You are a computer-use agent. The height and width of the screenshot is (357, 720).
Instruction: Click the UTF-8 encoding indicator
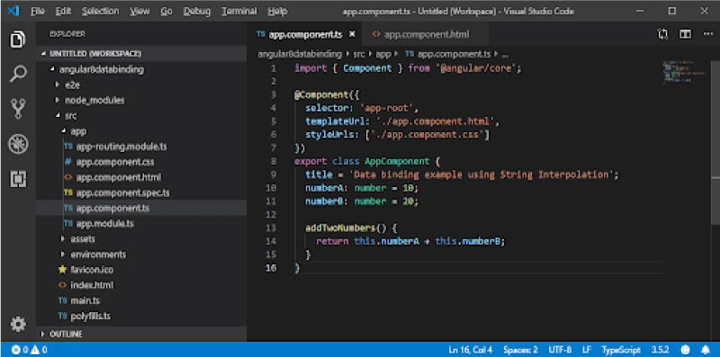tap(560, 350)
